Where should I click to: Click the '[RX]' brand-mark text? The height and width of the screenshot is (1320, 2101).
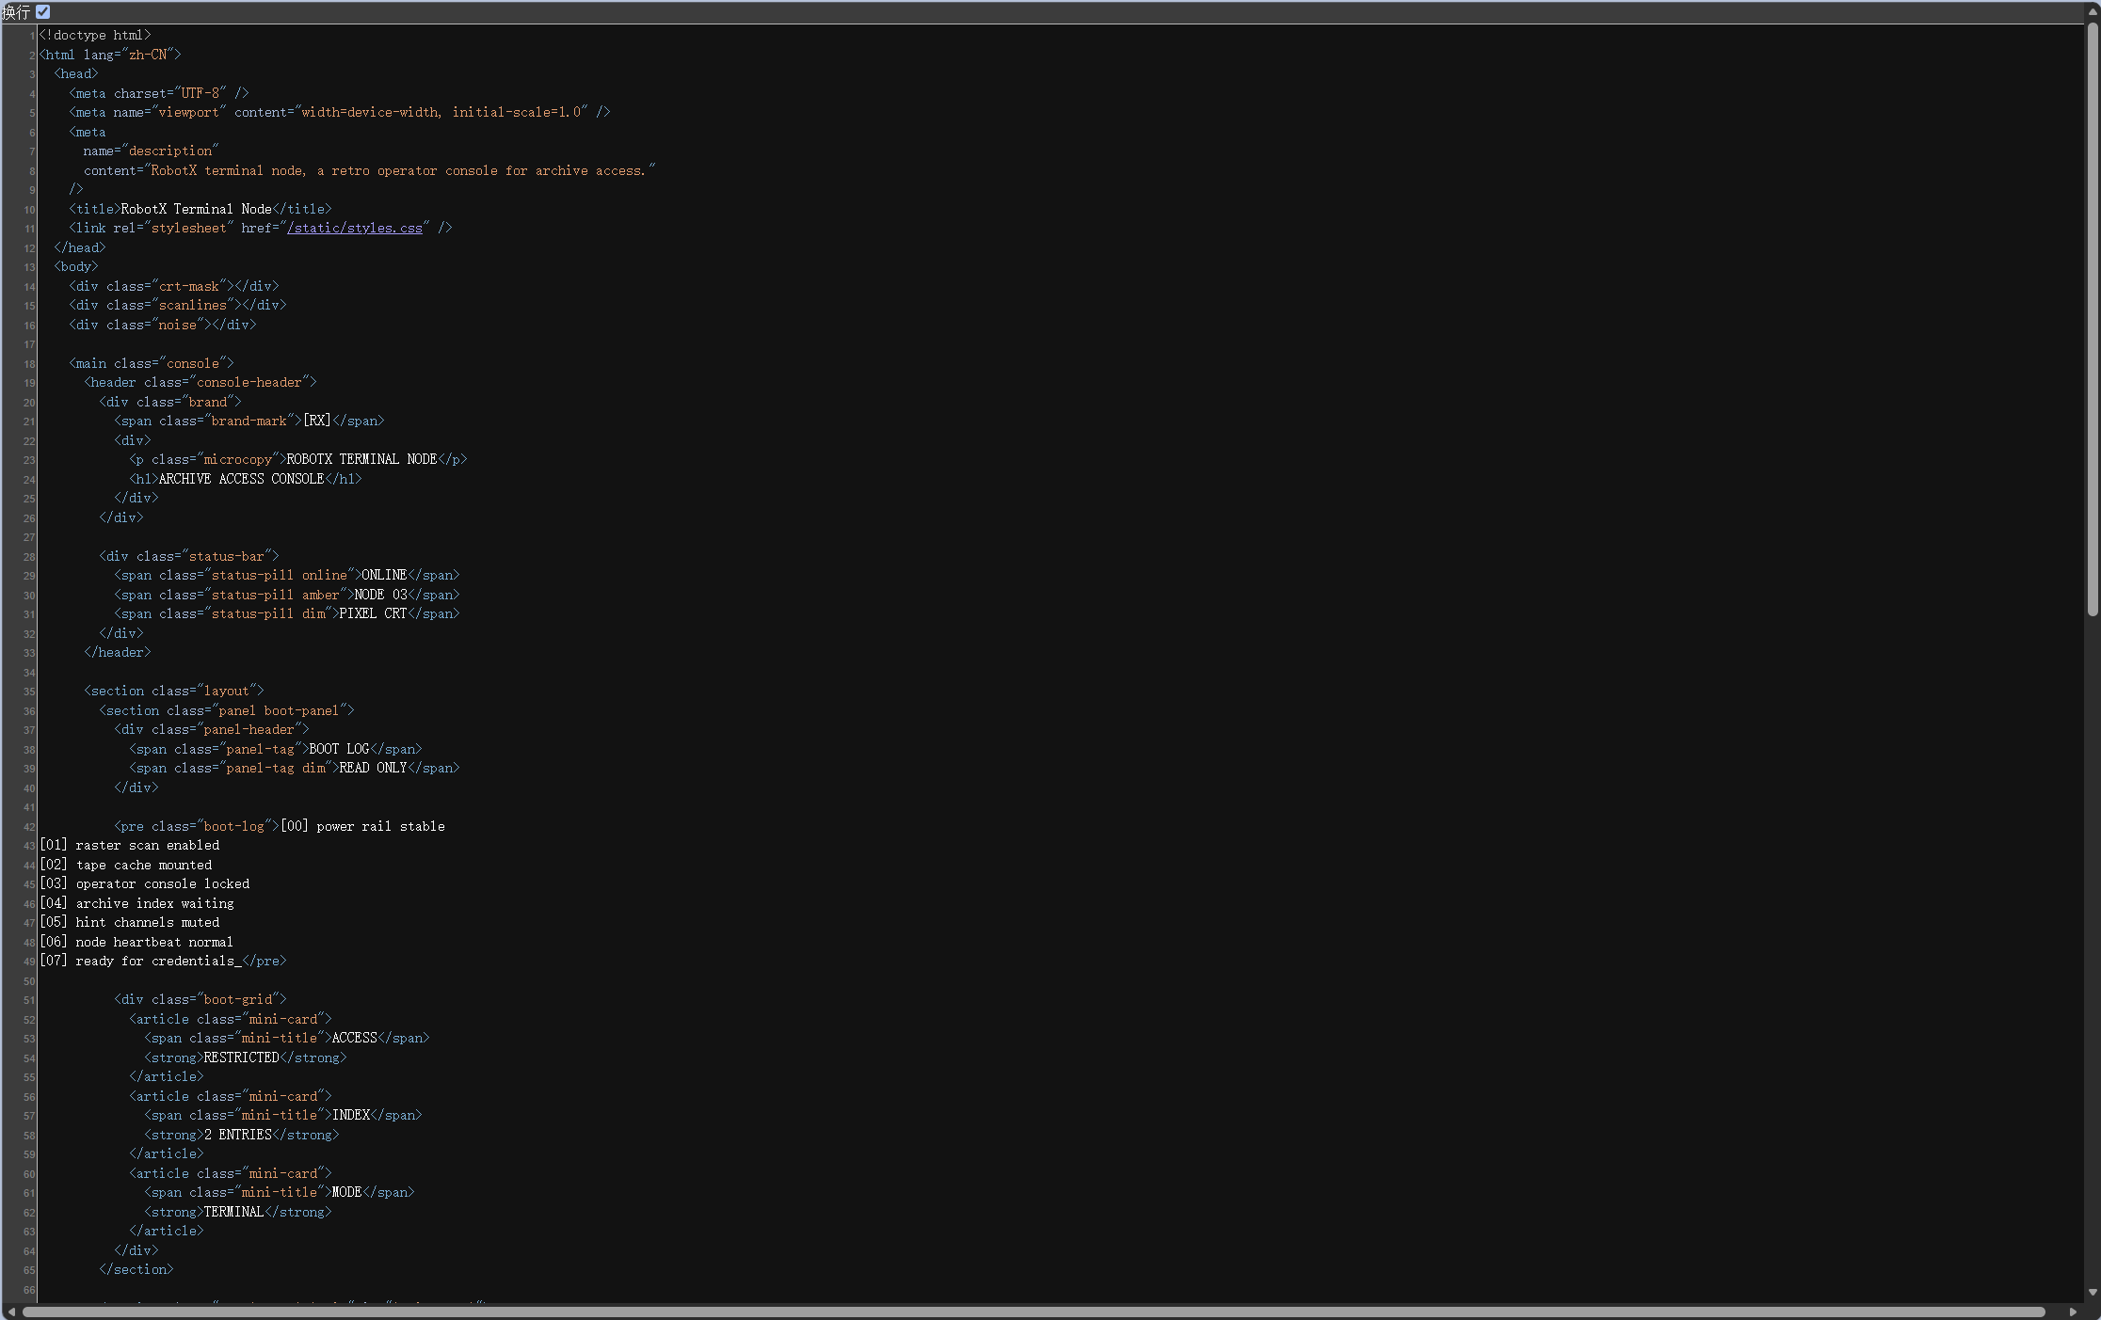click(x=316, y=421)
